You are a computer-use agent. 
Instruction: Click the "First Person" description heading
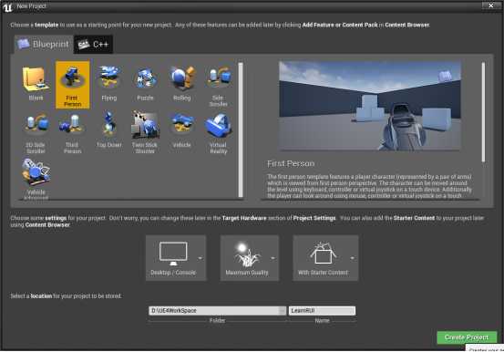pos(291,163)
